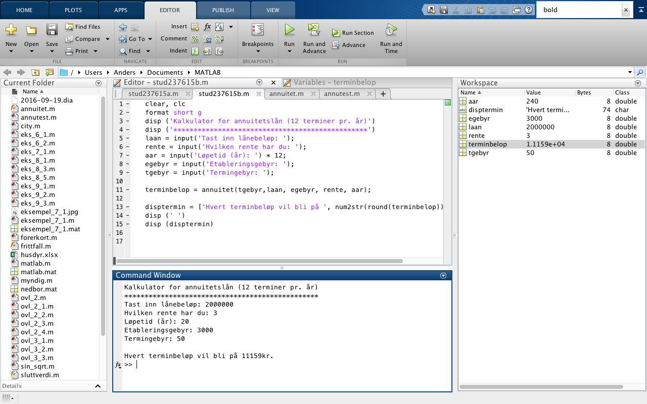647x404 pixels.
Task: Open Find Files in the toolstrip
Action: click(83, 27)
